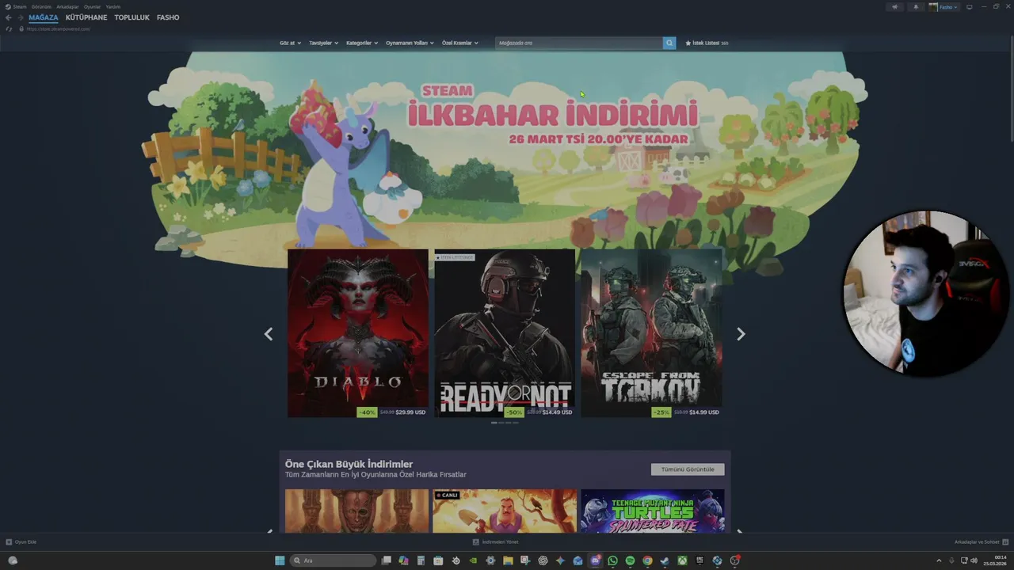Show hidden system tray icons chevron
This screenshot has width=1014, height=570.
939,560
